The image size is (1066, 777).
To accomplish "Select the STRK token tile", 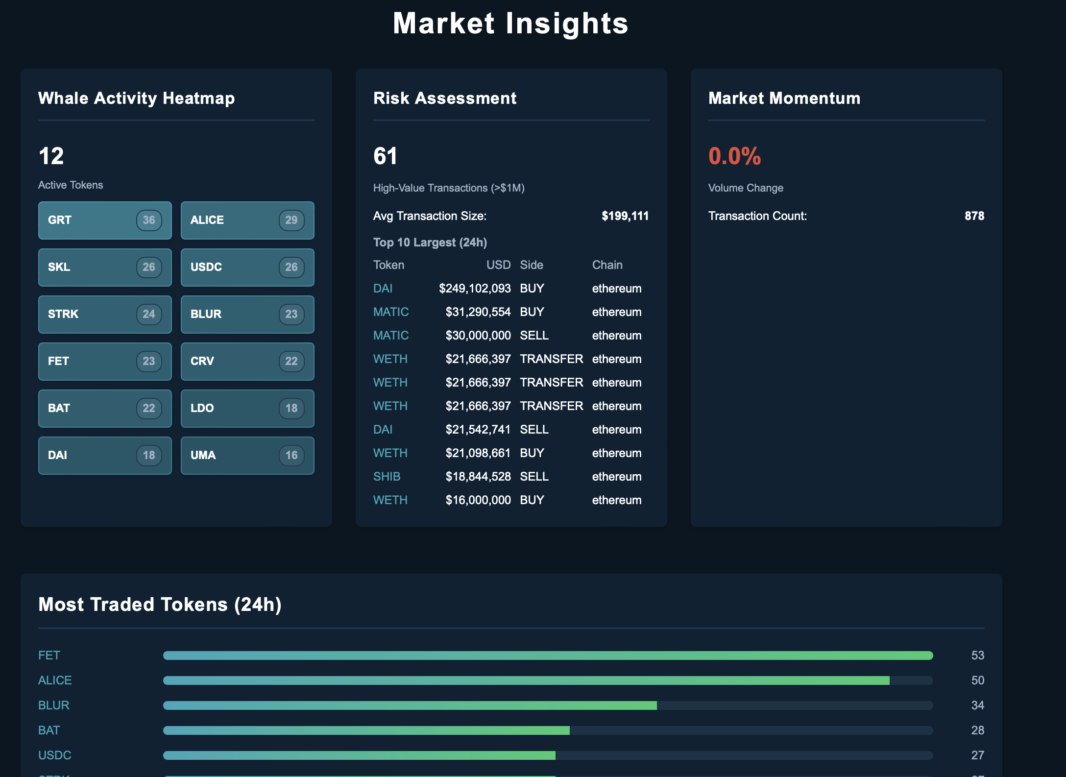I will click(105, 315).
